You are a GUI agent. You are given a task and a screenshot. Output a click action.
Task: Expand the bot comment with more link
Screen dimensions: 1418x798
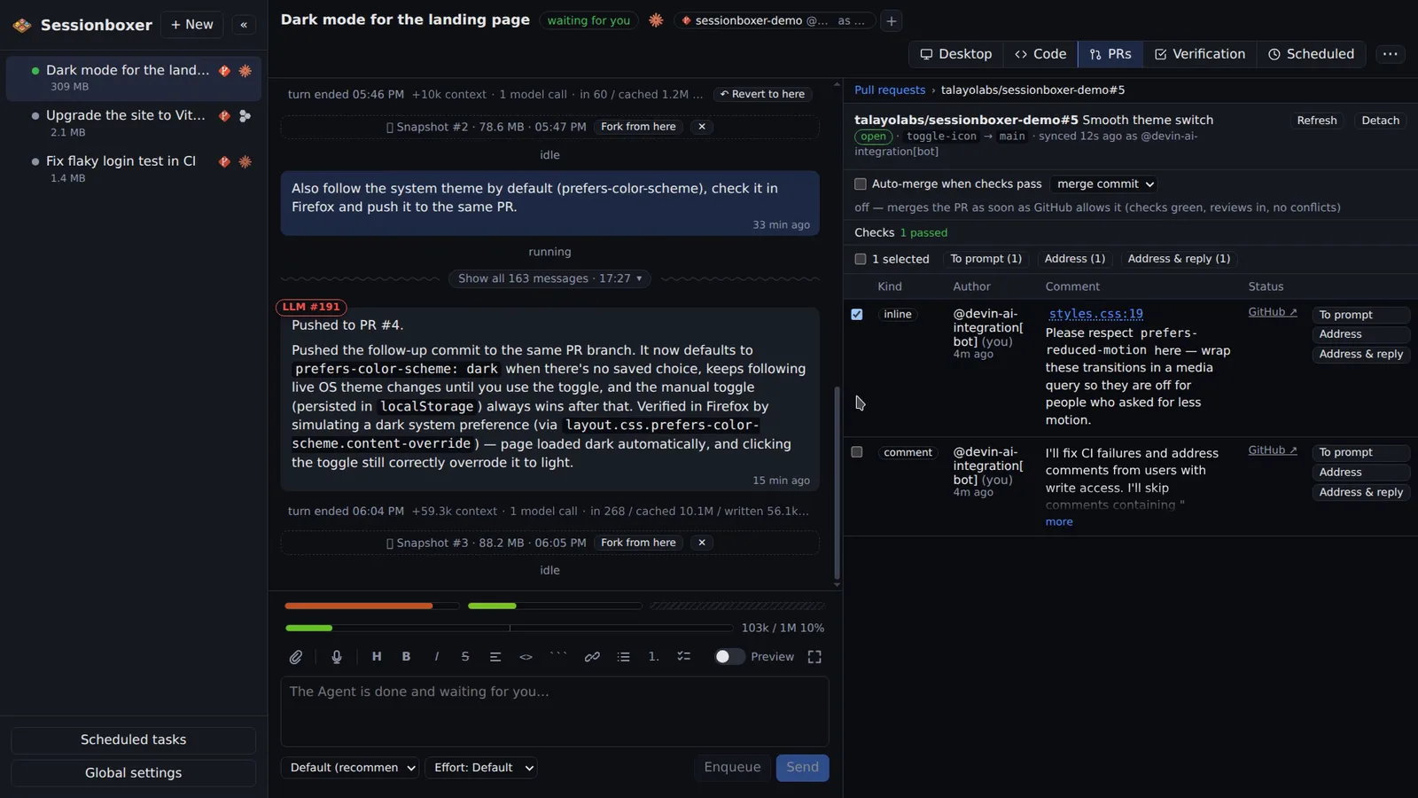coord(1059,521)
